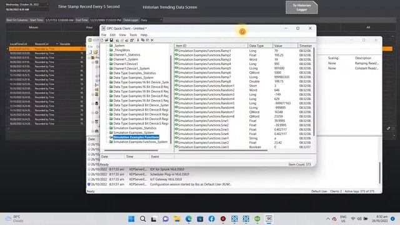Click Open file icon in OPC Quick Client toolbar
The image size is (400, 225).
point(106,40)
